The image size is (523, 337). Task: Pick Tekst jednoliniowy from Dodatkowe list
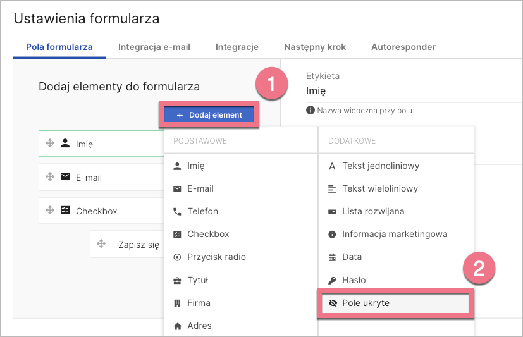tap(380, 166)
